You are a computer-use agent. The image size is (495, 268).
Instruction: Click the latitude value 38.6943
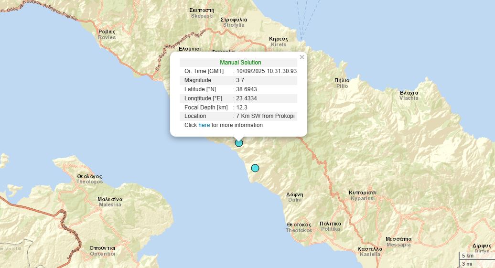[x=247, y=89]
